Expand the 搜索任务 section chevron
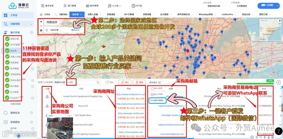Viewport: 283px width, 139px height. pos(32,113)
